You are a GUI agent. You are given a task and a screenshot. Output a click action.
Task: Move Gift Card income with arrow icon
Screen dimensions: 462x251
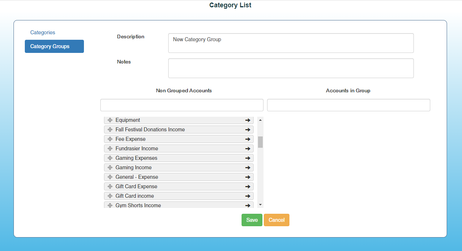click(247, 196)
